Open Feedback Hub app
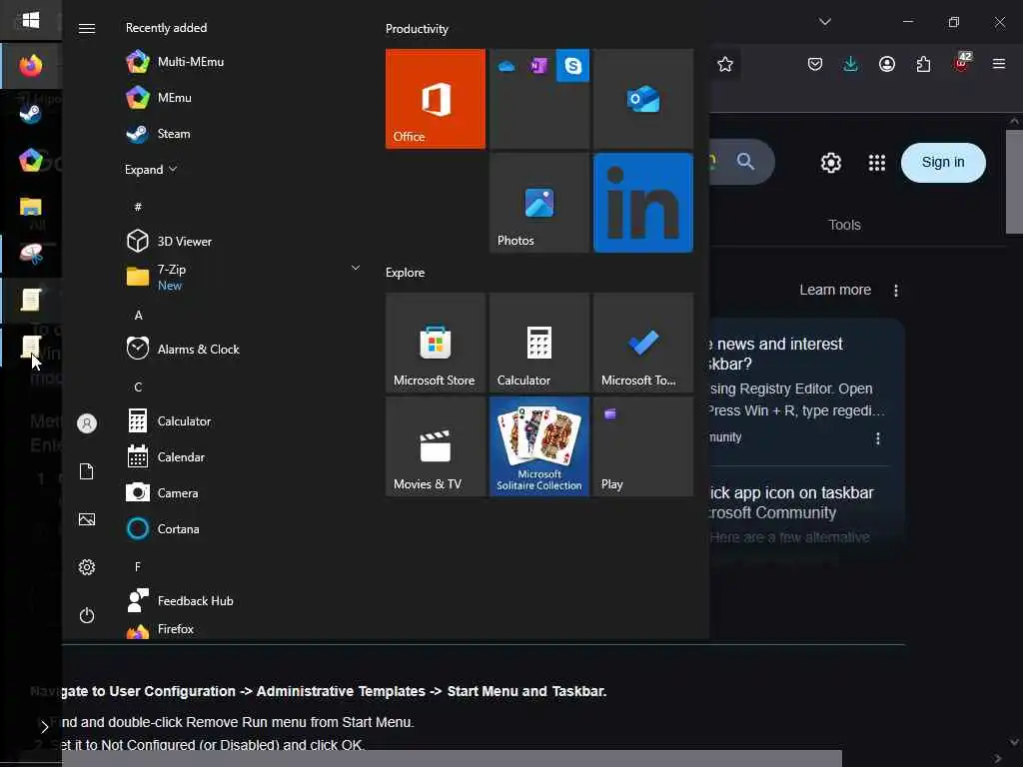Image resolution: width=1023 pixels, height=767 pixels. pos(242,600)
